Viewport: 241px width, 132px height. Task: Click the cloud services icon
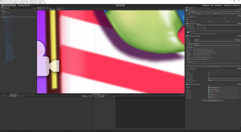tap(212, 6)
